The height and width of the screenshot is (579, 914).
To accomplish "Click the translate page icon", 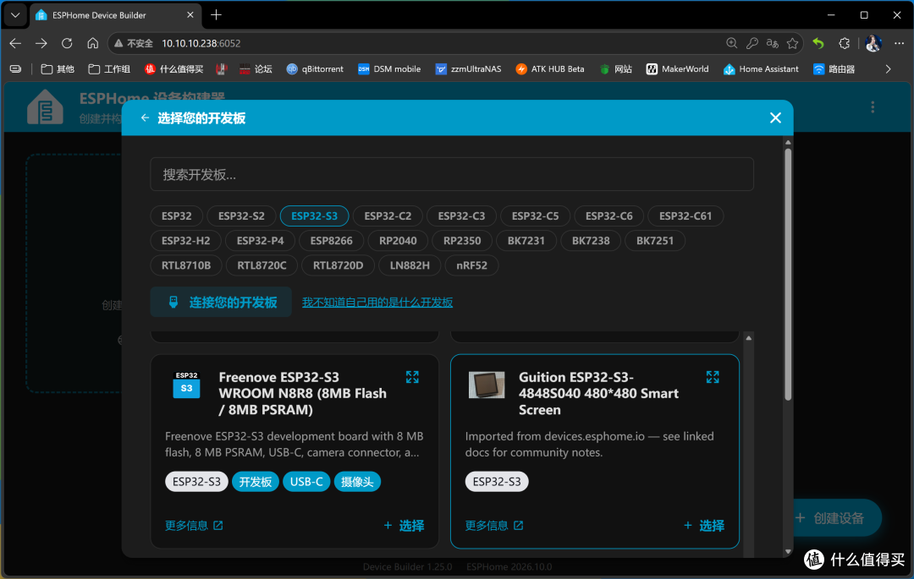I will click(x=773, y=43).
